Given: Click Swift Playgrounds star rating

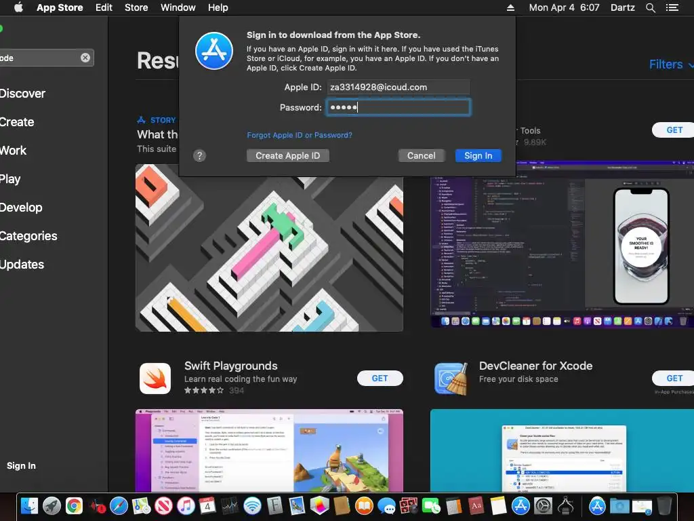Looking at the screenshot, I should tap(204, 390).
